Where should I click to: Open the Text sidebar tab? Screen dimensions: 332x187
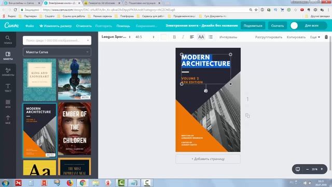(x=8, y=88)
